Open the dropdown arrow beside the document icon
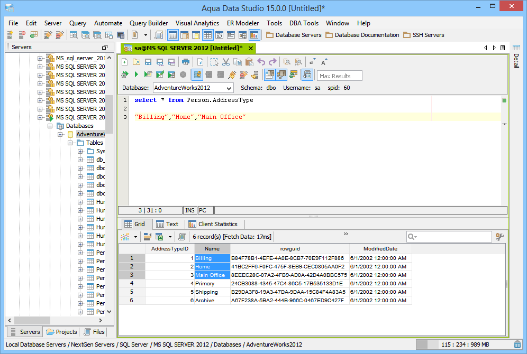 [146, 34]
